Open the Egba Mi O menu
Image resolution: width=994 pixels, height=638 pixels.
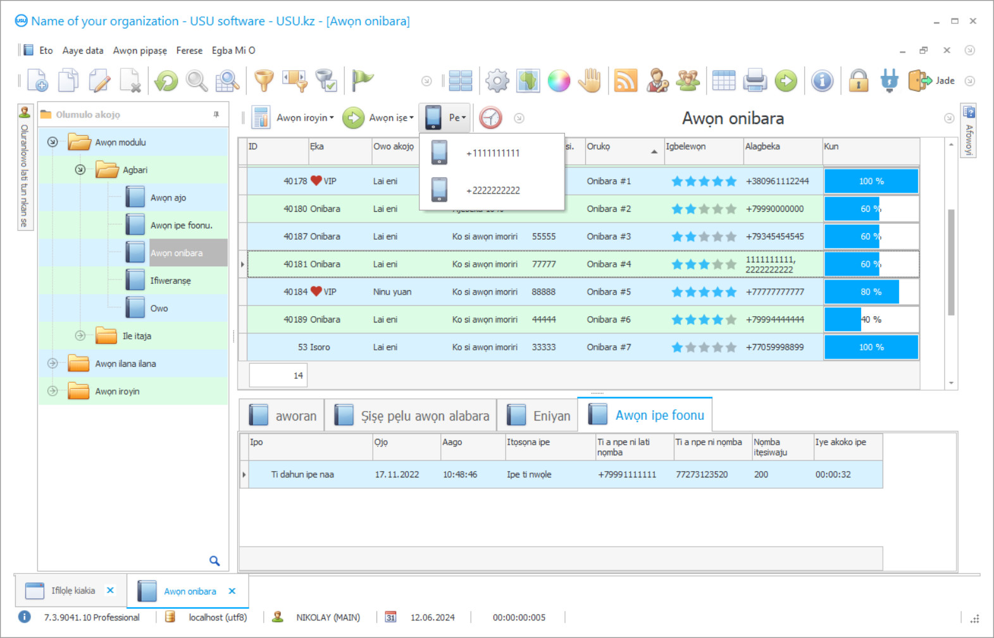(233, 51)
